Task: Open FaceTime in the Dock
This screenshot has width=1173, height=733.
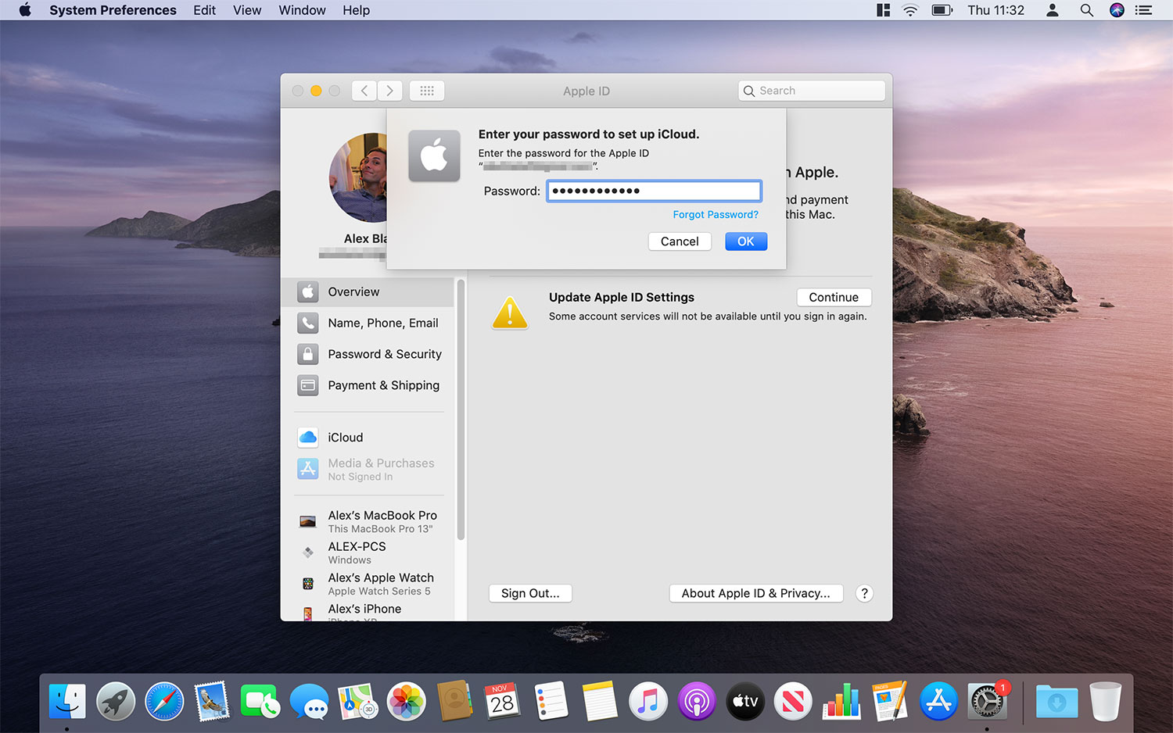Action: coord(260,701)
